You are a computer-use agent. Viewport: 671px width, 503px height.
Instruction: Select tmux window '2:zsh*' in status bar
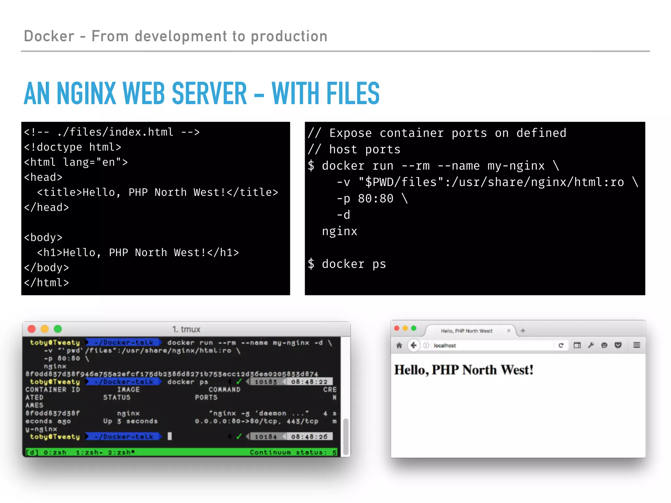(x=121, y=452)
